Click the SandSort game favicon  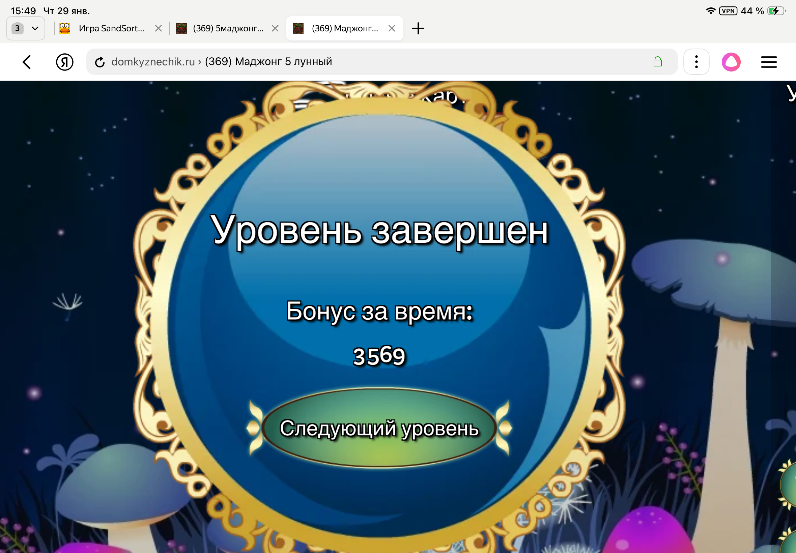click(x=65, y=28)
